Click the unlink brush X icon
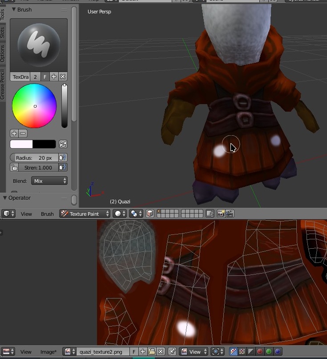 (x=63, y=77)
